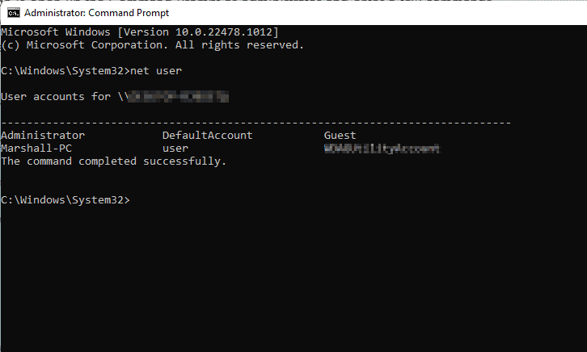Click the DefaultAccount entry
The height and width of the screenshot is (352, 587).
pyautogui.click(x=208, y=136)
